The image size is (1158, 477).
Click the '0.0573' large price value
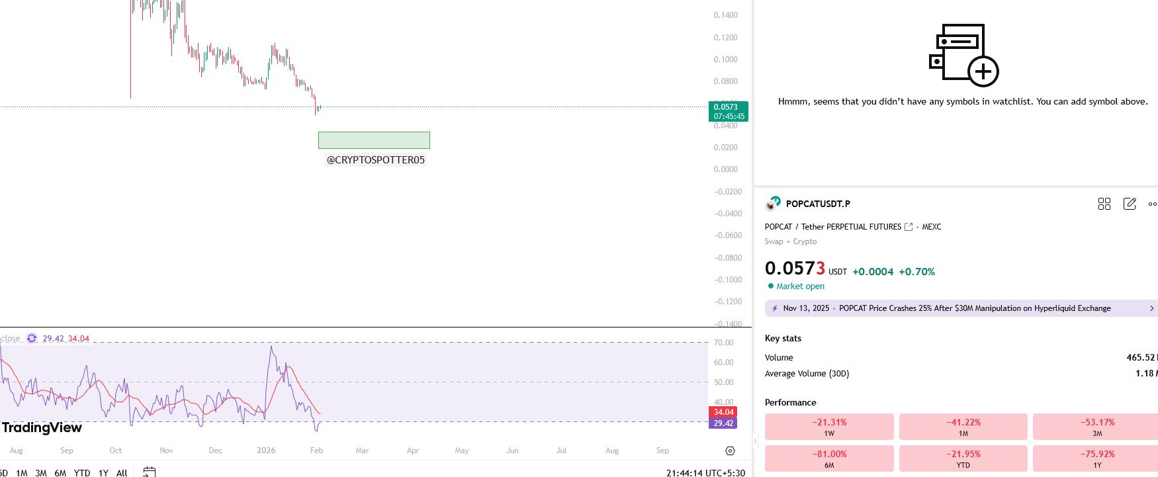coord(795,268)
